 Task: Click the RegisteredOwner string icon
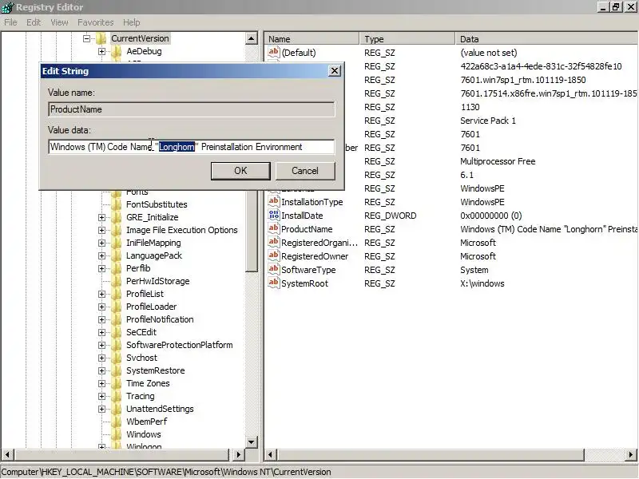(273, 255)
